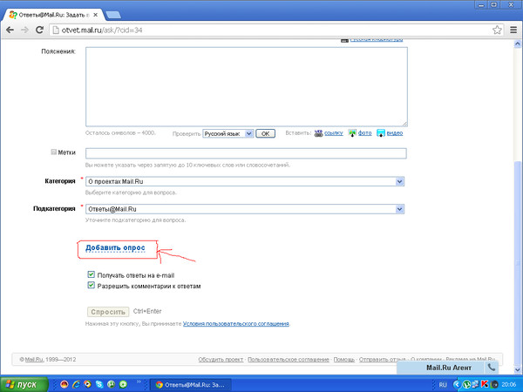Click the first red quick launch icon
Screen dimensions: 523x392
(65, 384)
